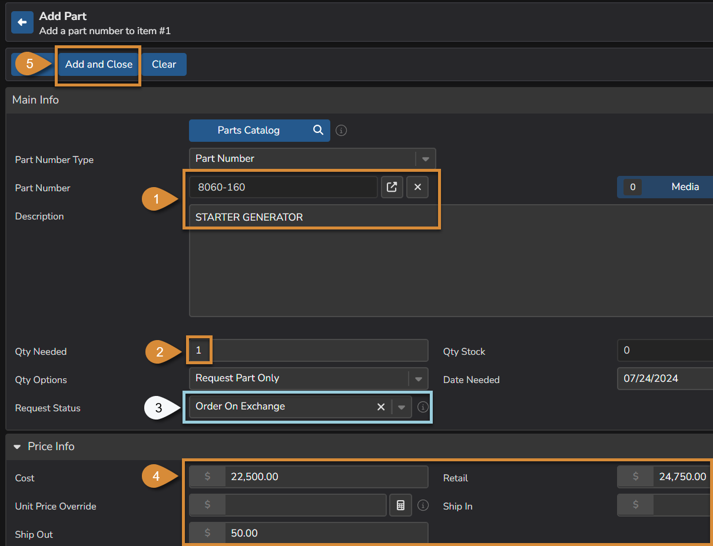Remove Order On Exchange with the X icon
Screen dimensions: 713x546
[x=380, y=406]
